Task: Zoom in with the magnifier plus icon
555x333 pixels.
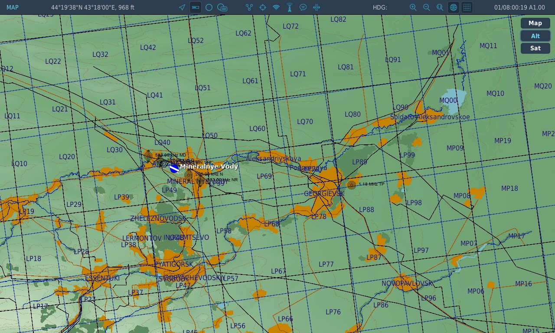Action: 413,7
